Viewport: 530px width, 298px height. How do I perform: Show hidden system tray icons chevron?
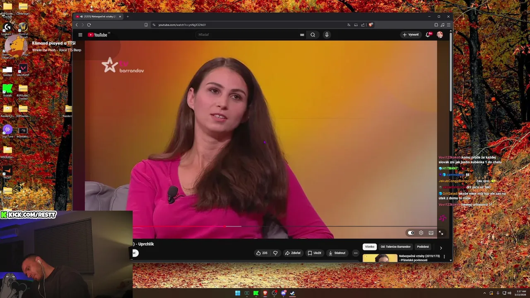point(484,293)
